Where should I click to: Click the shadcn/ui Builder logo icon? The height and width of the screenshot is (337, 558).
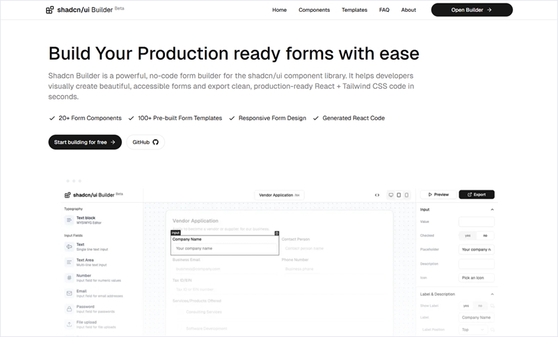(x=49, y=10)
